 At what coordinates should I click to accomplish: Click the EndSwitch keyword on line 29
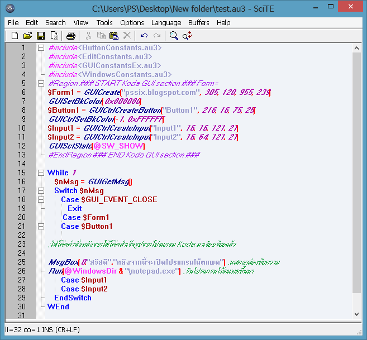tap(73, 298)
